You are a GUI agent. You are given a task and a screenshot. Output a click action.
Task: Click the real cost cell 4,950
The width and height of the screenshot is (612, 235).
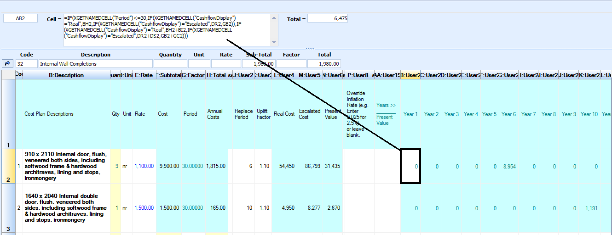click(x=284, y=208)
